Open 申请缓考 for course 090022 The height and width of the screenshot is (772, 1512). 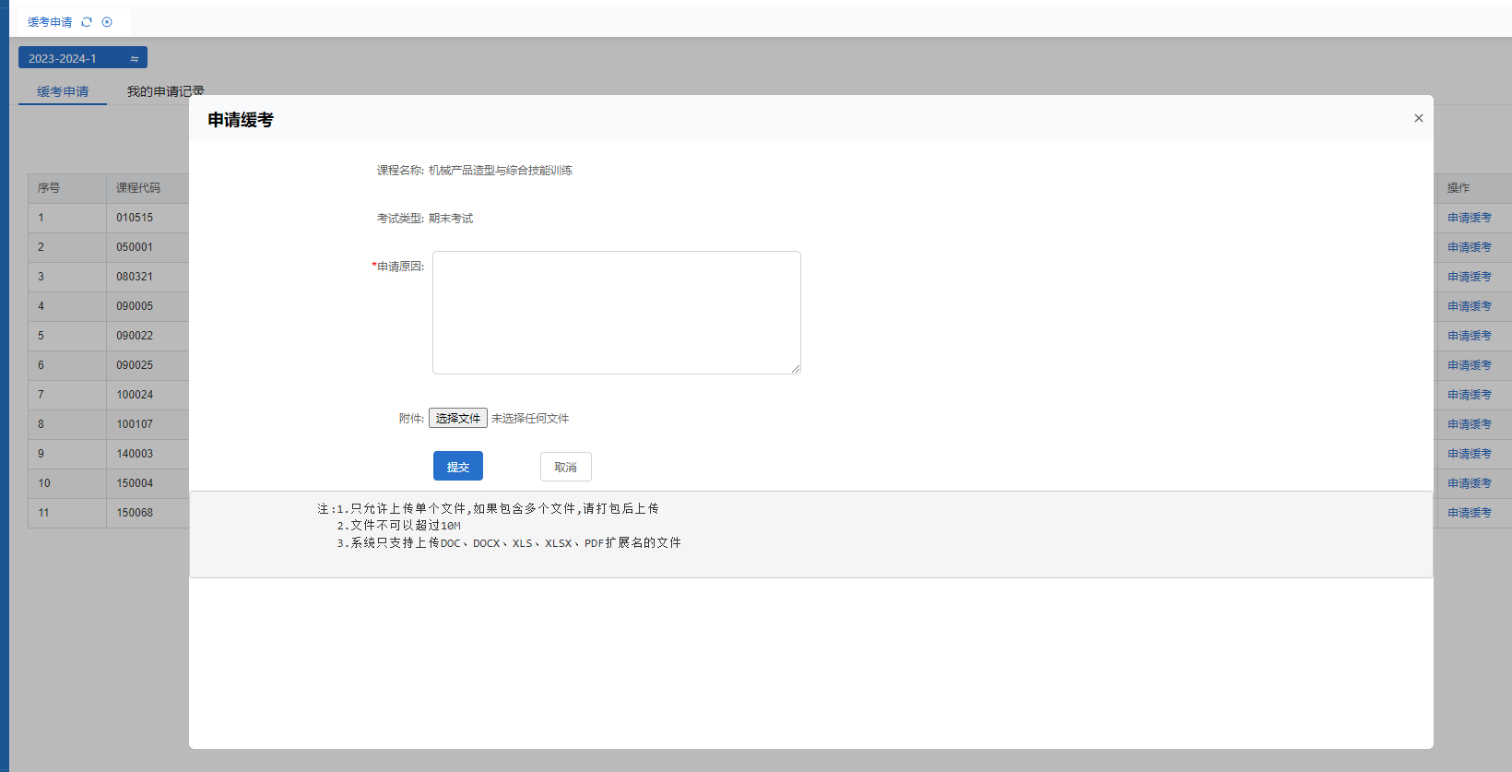(1469, 336)
